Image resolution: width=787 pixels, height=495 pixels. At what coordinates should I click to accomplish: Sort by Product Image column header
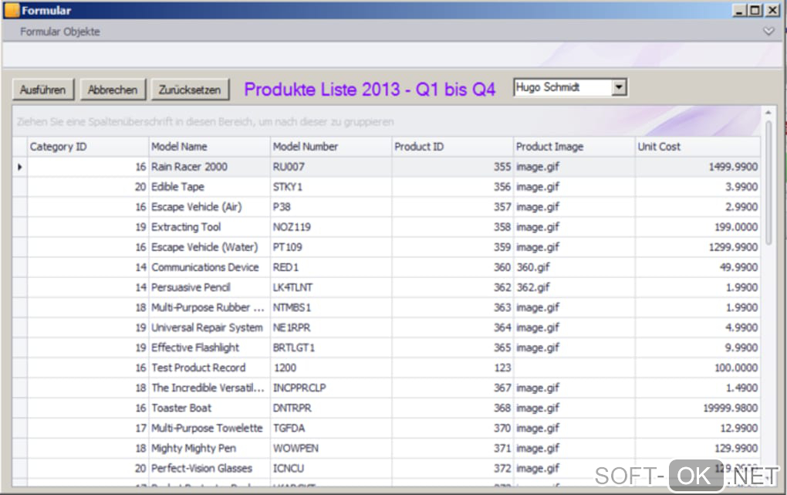tap(574, 147)
